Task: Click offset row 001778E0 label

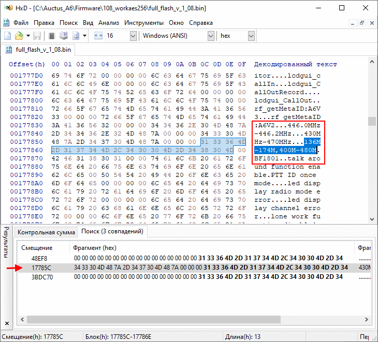Action: point(26,216)
